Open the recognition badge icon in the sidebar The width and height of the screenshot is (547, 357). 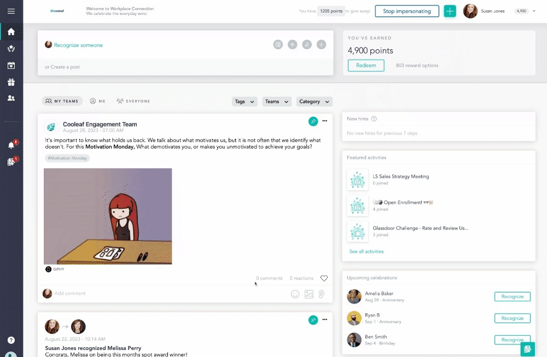tap(11, 49)
